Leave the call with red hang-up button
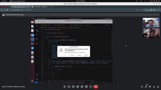This screenshot has width=161, height=90. pyautogui.click(x=96, y=87)
